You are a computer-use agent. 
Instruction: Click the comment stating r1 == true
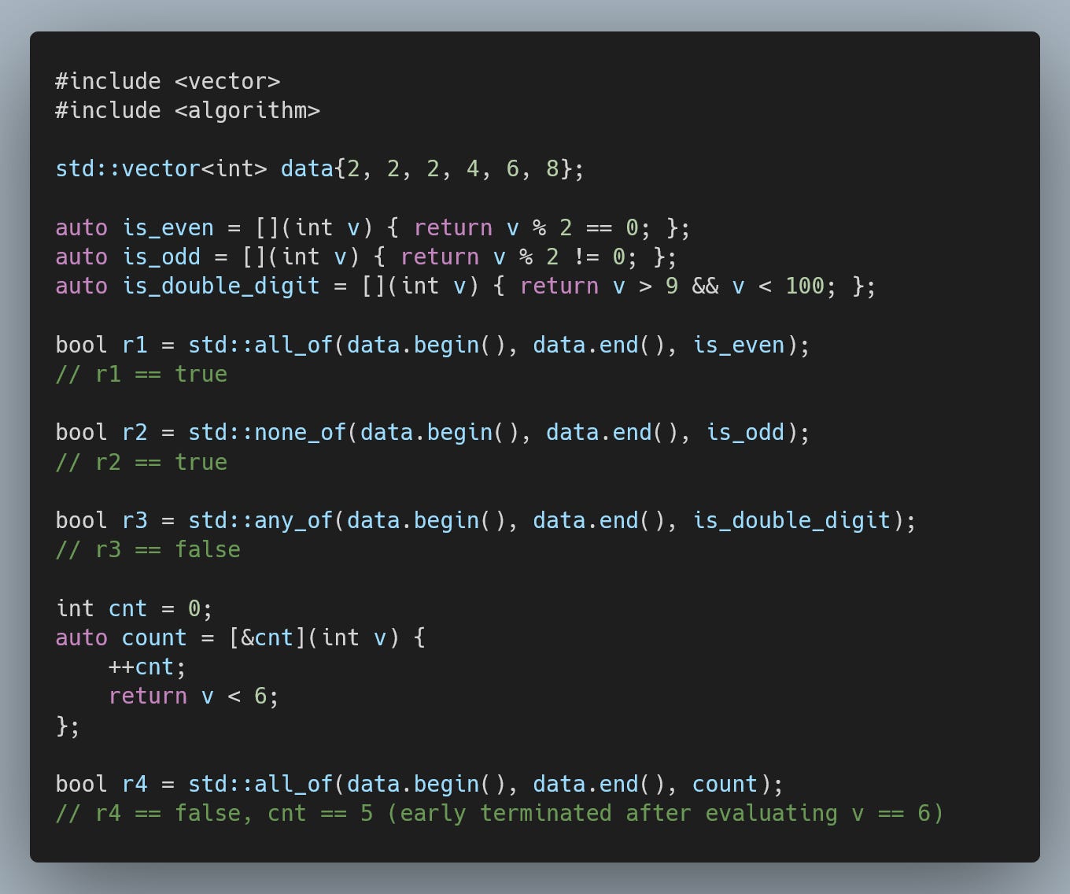click(140, 374)
